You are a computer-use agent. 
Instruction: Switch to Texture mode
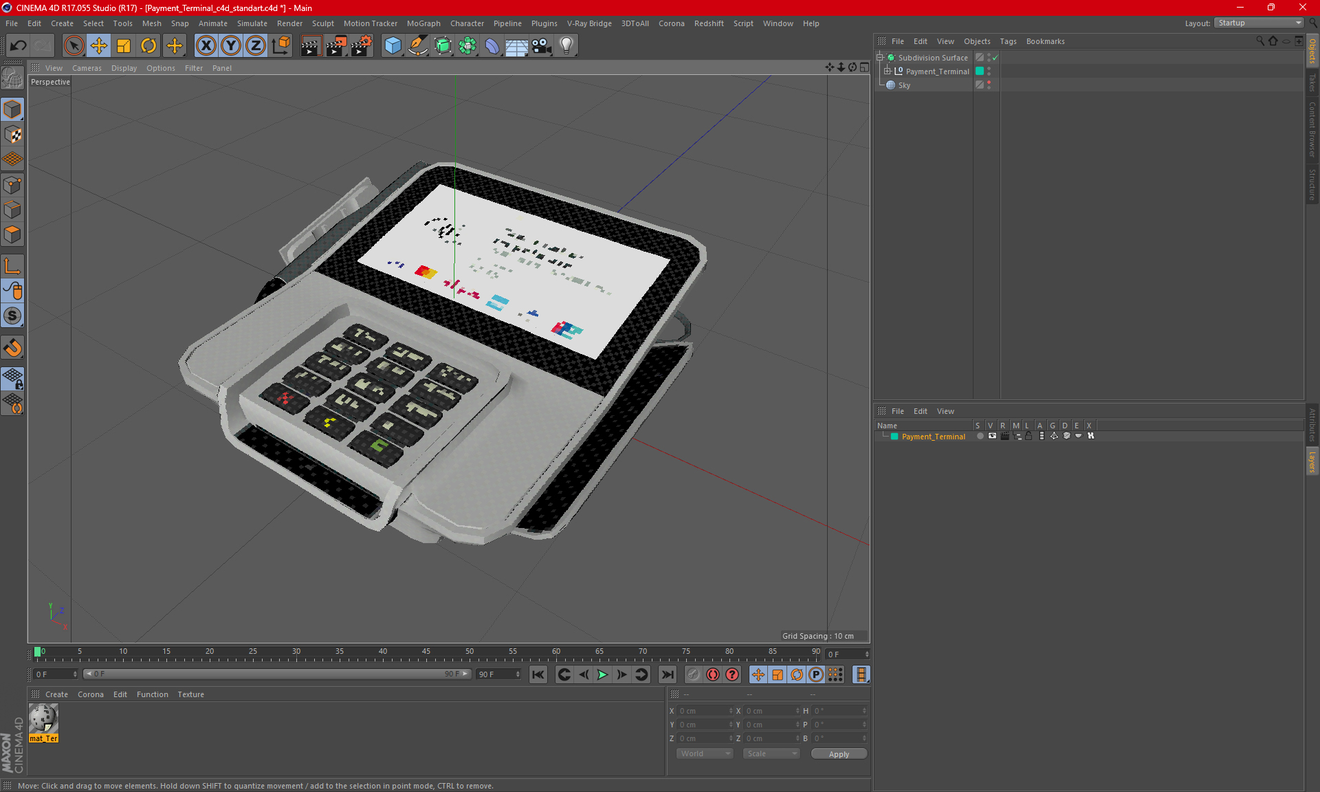pos(12,134)
